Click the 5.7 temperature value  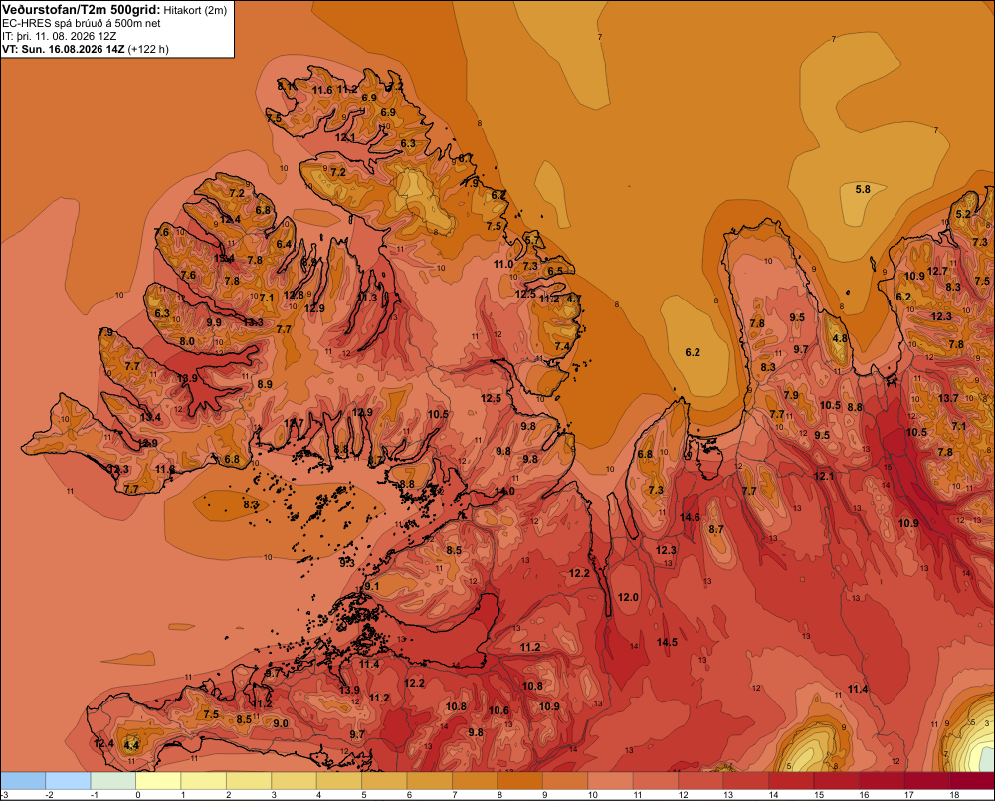pos(533,240)
